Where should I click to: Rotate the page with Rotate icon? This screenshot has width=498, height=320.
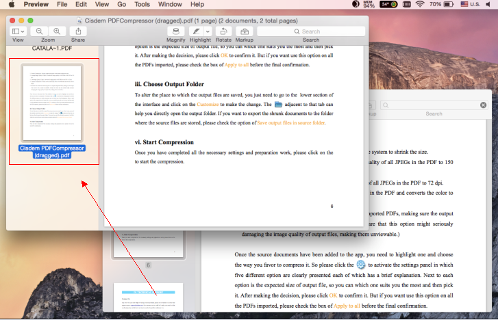tap(223, 31)
